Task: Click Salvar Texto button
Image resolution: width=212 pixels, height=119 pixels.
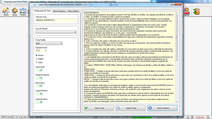Action: coord(99,108)
